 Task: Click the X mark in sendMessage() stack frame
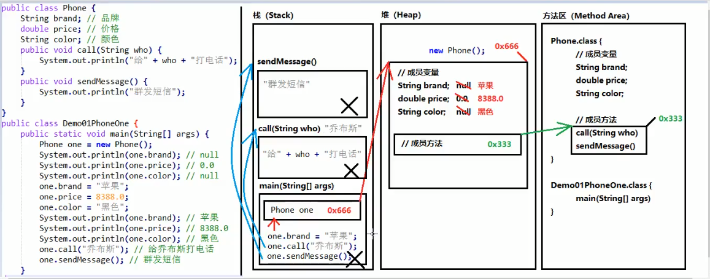pos(349,106)
